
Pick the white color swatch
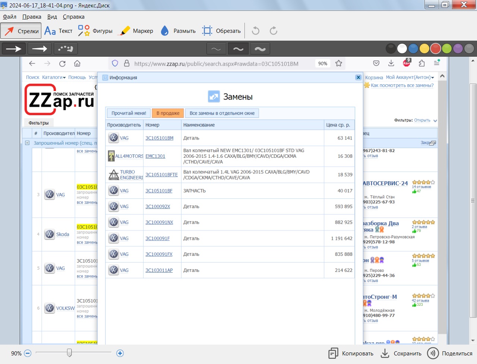pos(402,48)
